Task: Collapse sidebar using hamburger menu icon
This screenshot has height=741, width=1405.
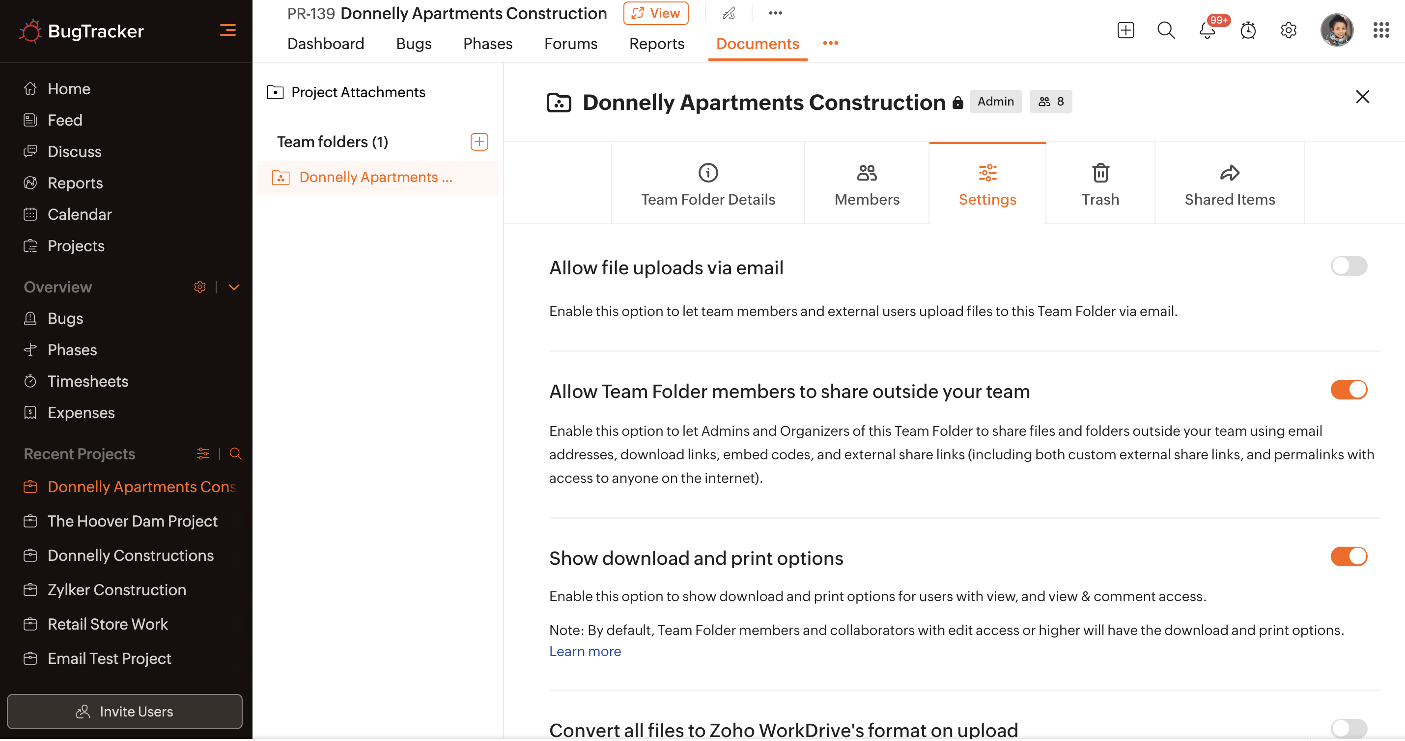Action: tap(227, 30)
